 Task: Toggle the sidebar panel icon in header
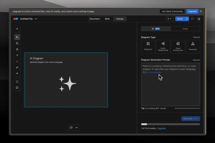coord(199,19)
